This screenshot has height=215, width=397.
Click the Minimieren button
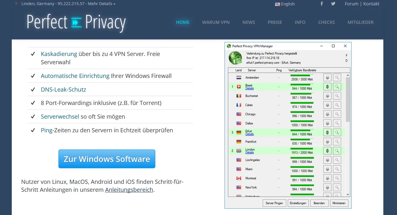coord(339,203)
